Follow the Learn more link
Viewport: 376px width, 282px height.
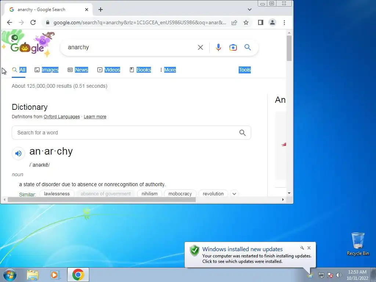coord(95,117)
